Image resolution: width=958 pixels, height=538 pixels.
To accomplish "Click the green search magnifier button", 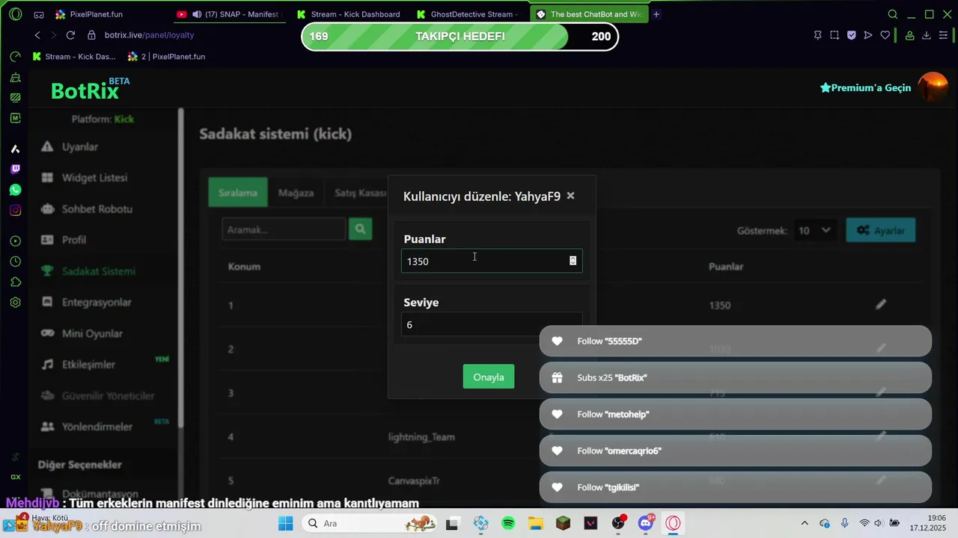I will (x=360, y=229).
